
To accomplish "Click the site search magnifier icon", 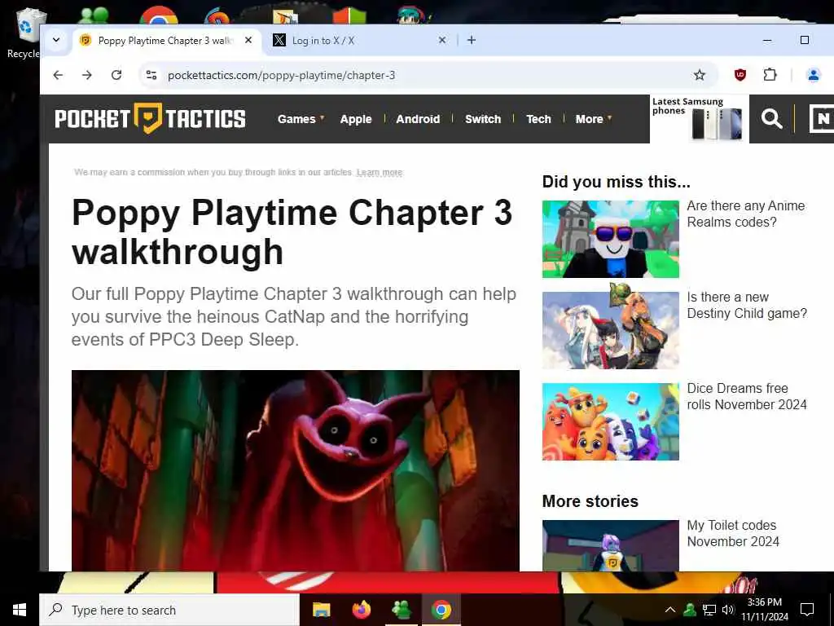I will pos(771,118).
